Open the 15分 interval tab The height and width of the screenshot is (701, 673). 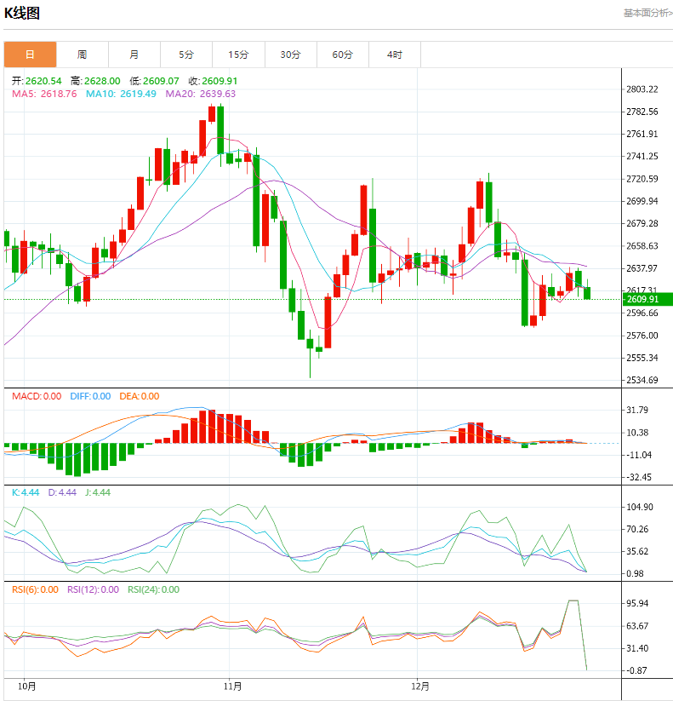(x=238, y=55)
